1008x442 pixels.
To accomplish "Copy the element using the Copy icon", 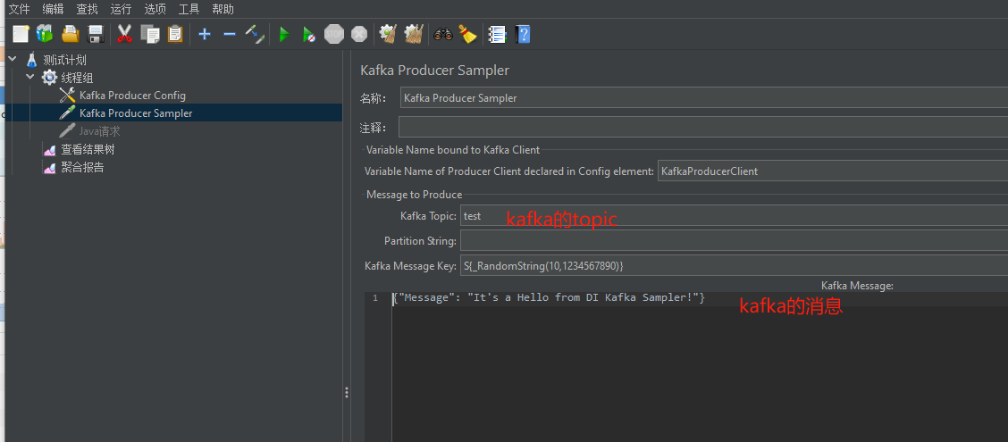I will 150,34.
